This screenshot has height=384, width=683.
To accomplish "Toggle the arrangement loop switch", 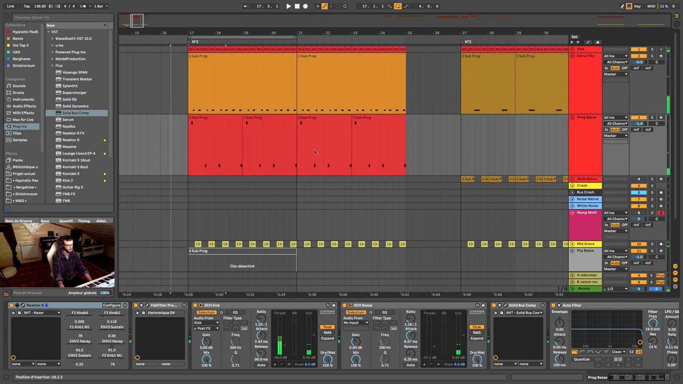I will click(x=398, y=6).
